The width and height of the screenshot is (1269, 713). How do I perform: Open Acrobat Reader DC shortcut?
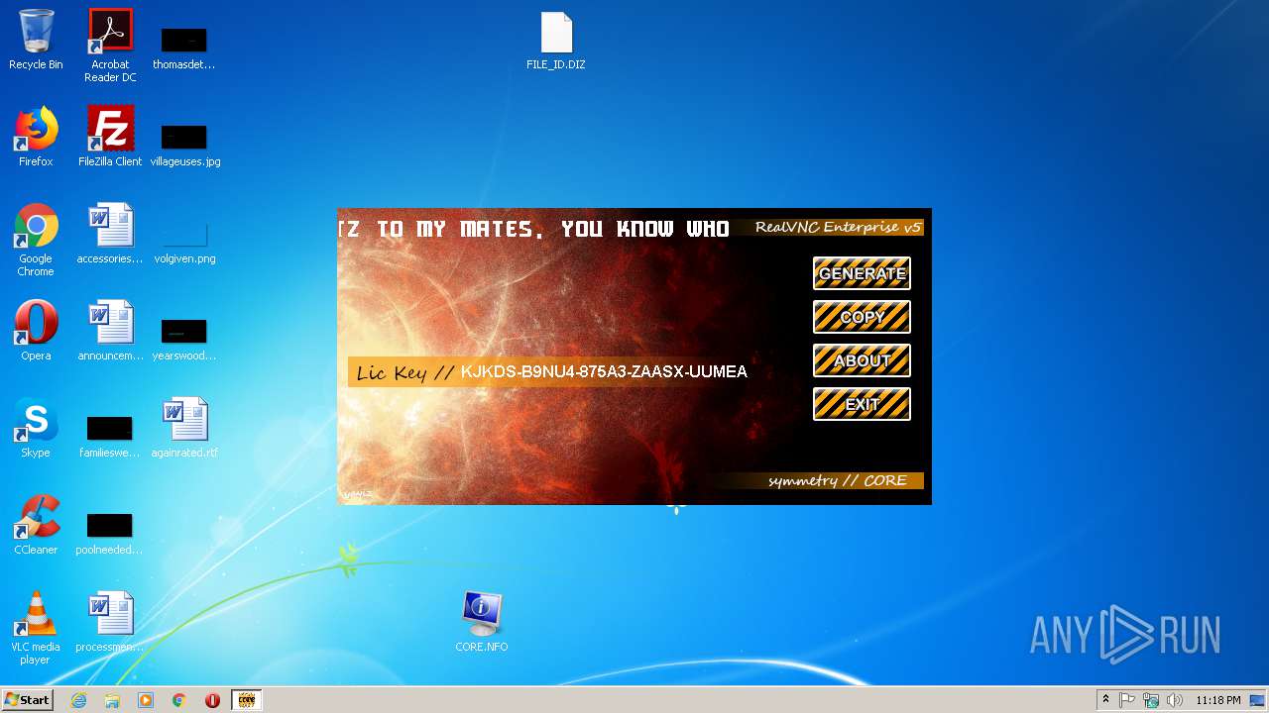110,46
